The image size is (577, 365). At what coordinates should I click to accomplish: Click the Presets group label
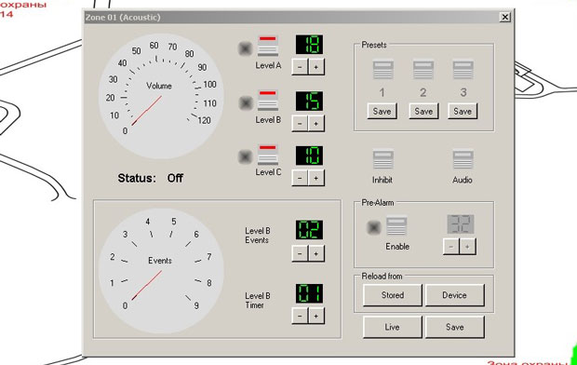374,45
